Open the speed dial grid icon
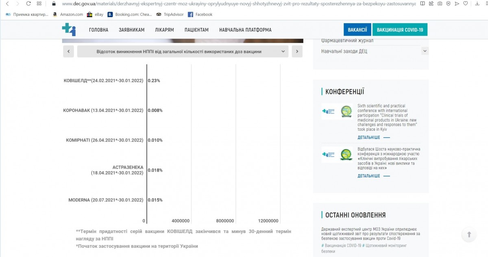Screen dimensions: 488x257 tap(39, 4)
